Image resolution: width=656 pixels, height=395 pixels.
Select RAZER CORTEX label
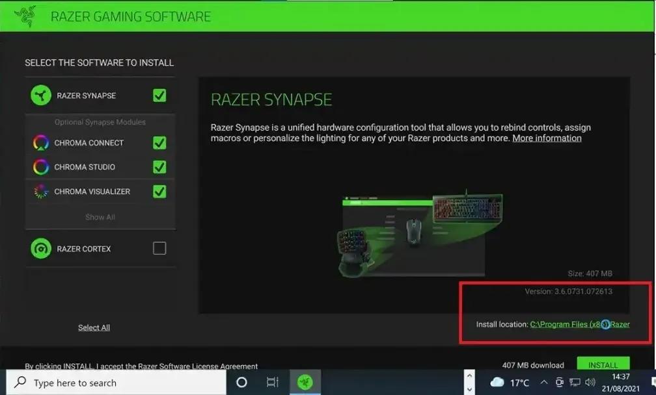coord(84,249)
